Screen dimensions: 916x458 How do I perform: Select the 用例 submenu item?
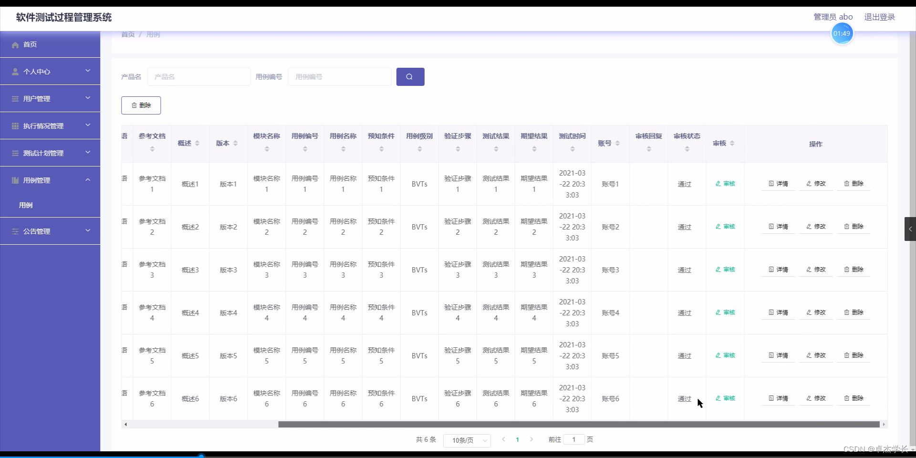click(x=26, y=205)
